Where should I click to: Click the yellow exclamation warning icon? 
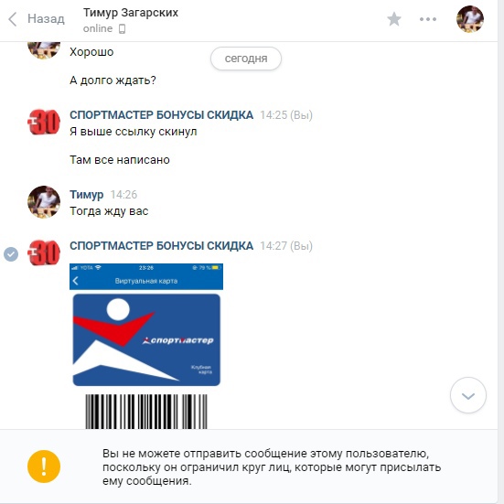[x=44, y=466]
